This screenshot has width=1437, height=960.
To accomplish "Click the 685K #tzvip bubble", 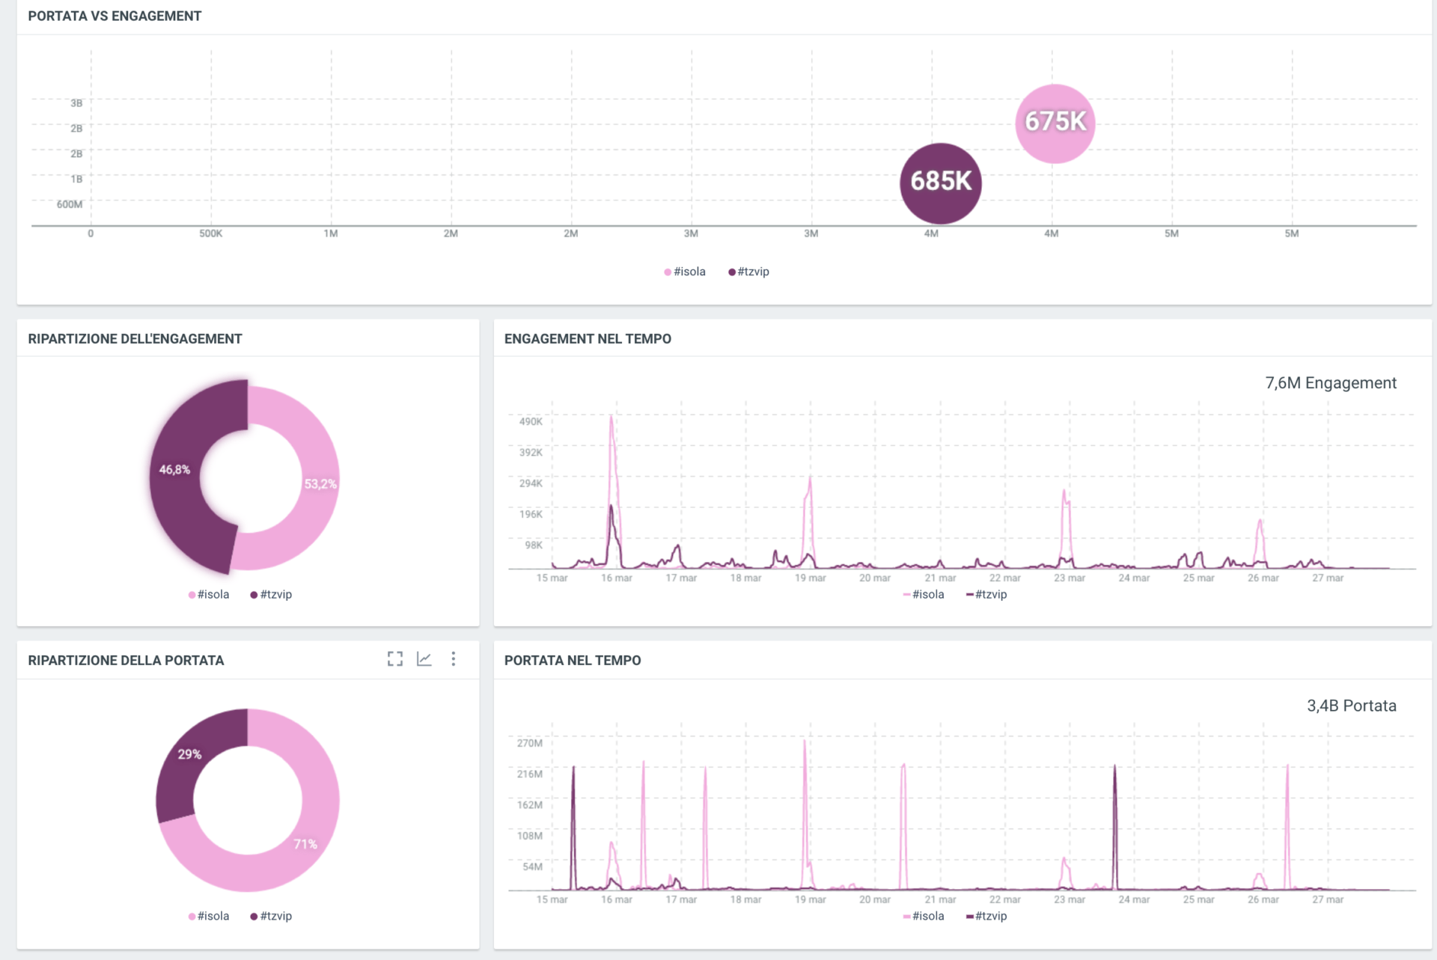I will pyautogui.click(x=941, y=183).
